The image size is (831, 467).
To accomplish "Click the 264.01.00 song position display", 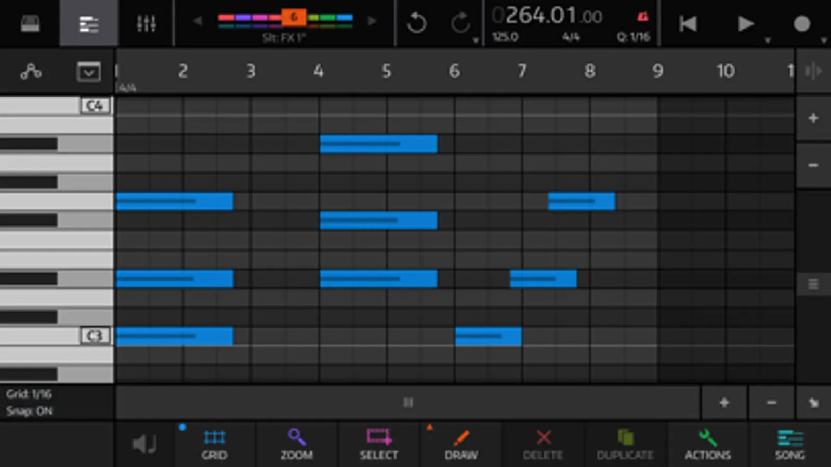I will tap(547, 16).
